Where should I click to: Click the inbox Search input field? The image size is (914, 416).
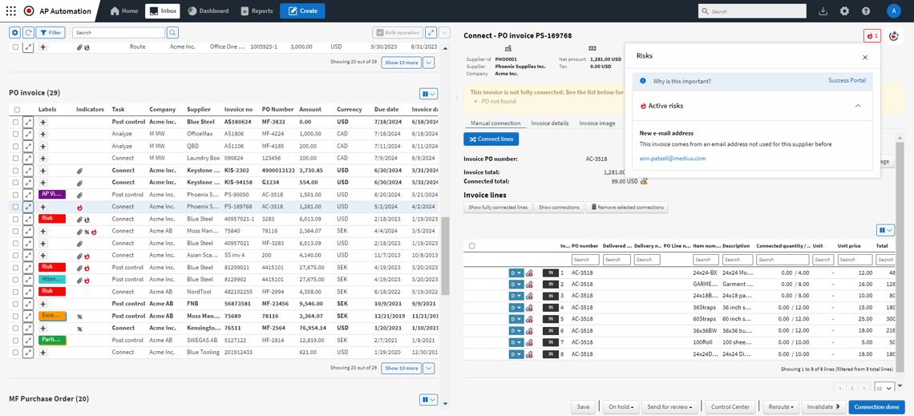[x=119, y=33]
